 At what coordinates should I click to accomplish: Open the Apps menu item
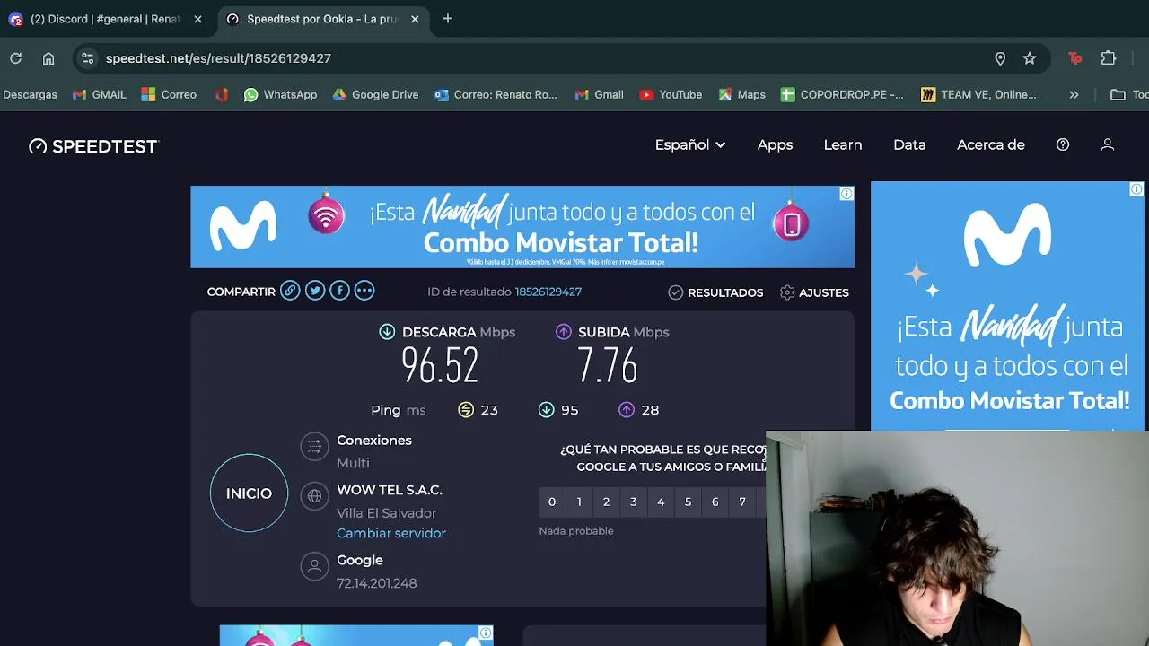775,144
